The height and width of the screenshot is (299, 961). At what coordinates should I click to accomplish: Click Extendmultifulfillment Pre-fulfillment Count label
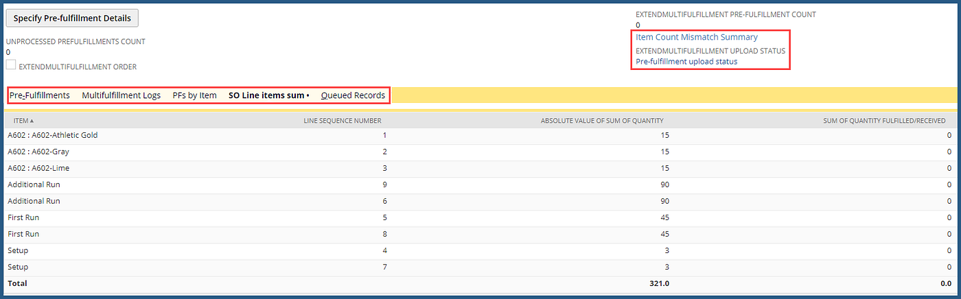click(726, 14)
